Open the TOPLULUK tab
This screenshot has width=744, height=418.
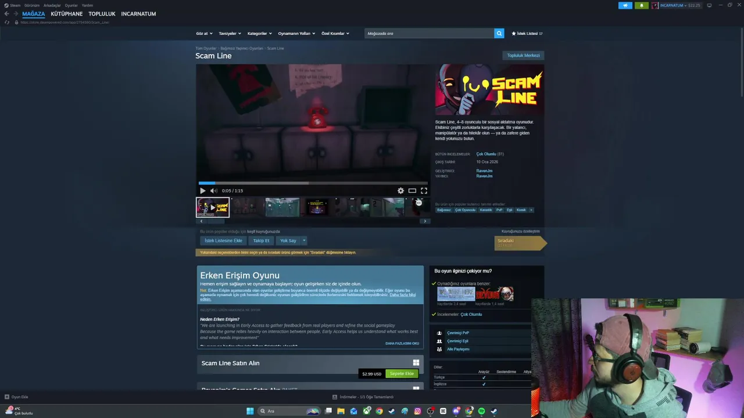pyautogui.click(x=102, y=14)
